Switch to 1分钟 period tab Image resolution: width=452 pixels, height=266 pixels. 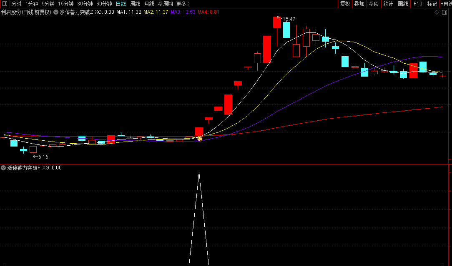click(32, 4)
